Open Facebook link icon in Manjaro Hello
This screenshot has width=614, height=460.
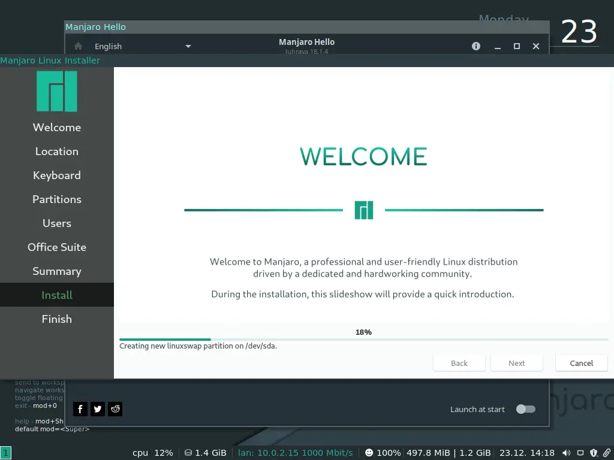[80, 409]
